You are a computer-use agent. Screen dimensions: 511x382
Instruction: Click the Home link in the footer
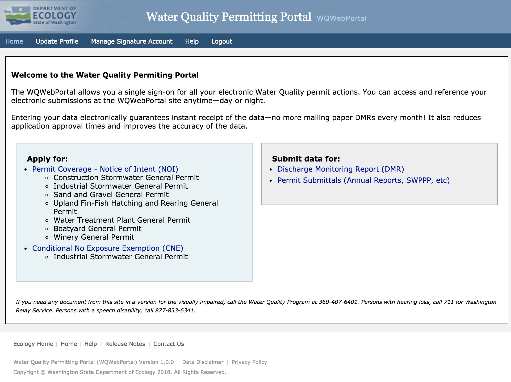point(69,344)
